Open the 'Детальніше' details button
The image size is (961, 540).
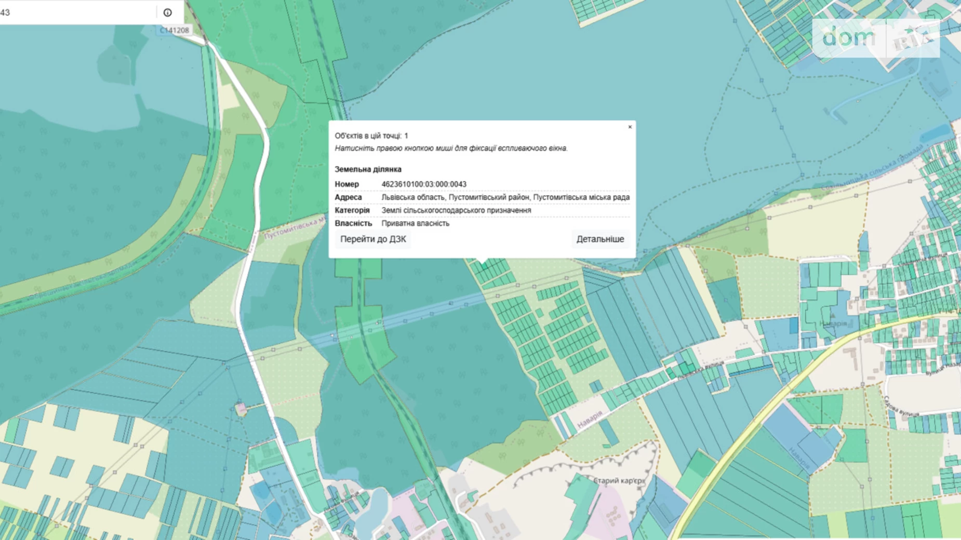coord(600,239)
